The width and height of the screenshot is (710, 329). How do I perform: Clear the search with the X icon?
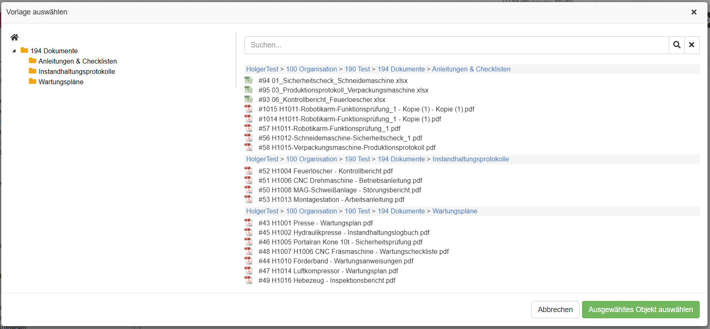pos(692,45)
